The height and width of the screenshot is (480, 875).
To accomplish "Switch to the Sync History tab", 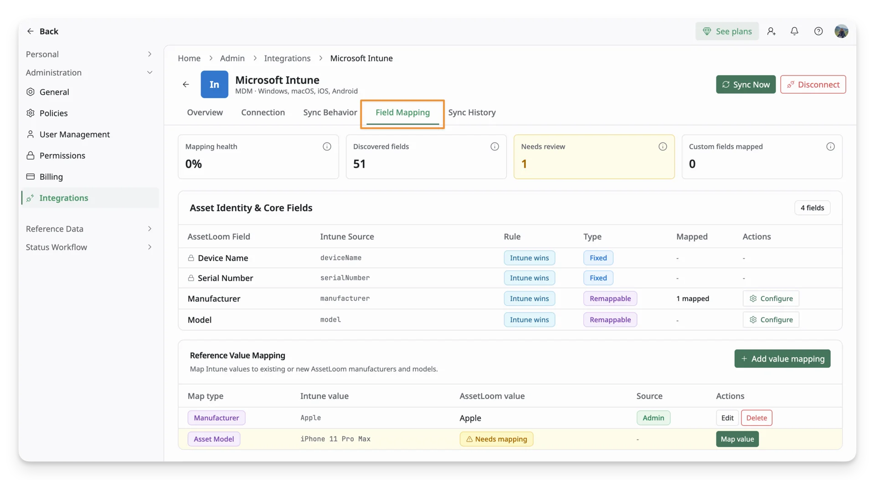I will click(x=472, y=112).
